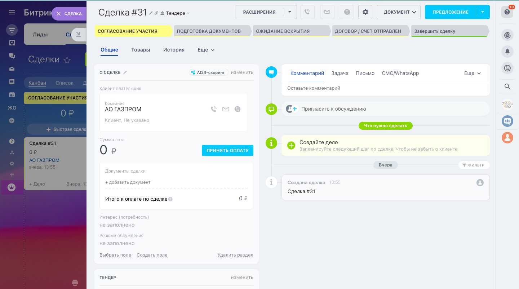Click the РАСШИРЕНИЯ button
Image resolution: width=519 pixels, height=289 pixels.
coord(259,12)
